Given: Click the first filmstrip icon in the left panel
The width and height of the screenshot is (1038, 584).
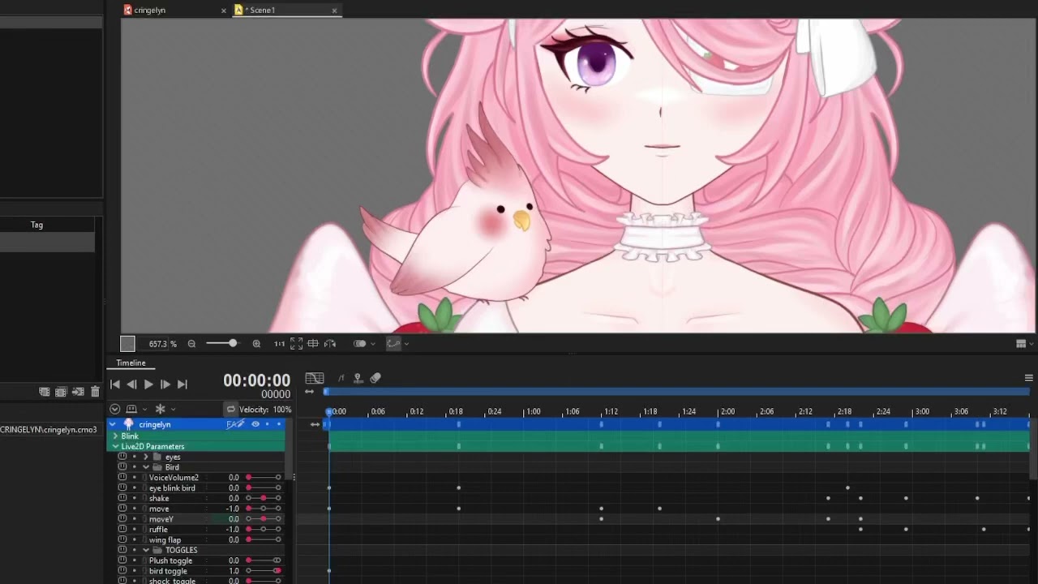Looking at the screenshot, I should (x=45, y=392).
